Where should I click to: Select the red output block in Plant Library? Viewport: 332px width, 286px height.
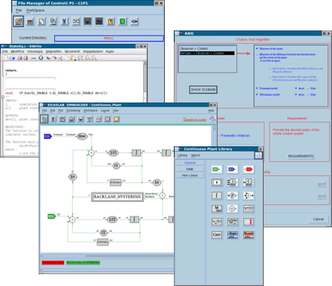[248, 169]
